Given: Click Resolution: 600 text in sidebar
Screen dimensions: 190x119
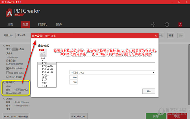Looking at the screenshot, I should [14, 93].
